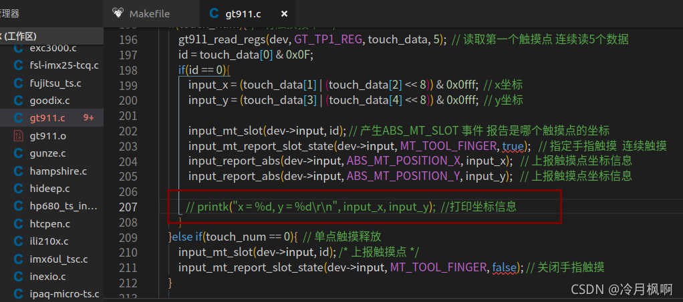
Task: Select gt911.c in the explorer
Action: coord(52,118)
